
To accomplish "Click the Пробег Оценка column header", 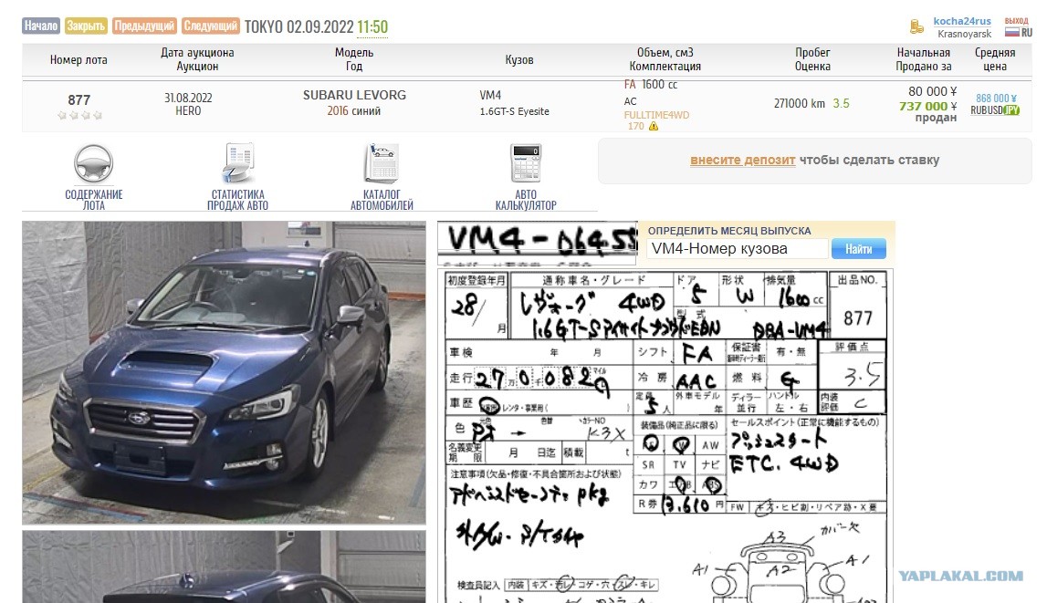I will tap(812, 59).
